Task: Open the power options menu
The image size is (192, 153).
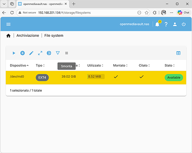Action: coord(183,24)
